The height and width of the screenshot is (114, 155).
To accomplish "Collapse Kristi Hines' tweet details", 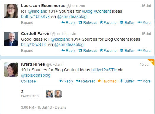I will tap(28, 81).
